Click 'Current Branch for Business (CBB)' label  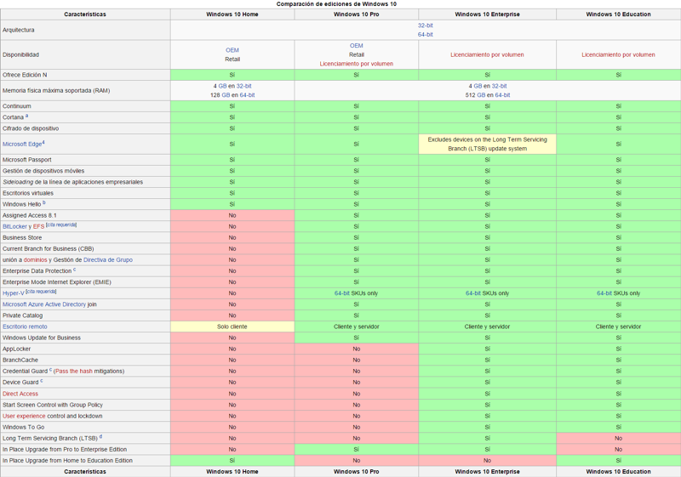pos(49,249)
